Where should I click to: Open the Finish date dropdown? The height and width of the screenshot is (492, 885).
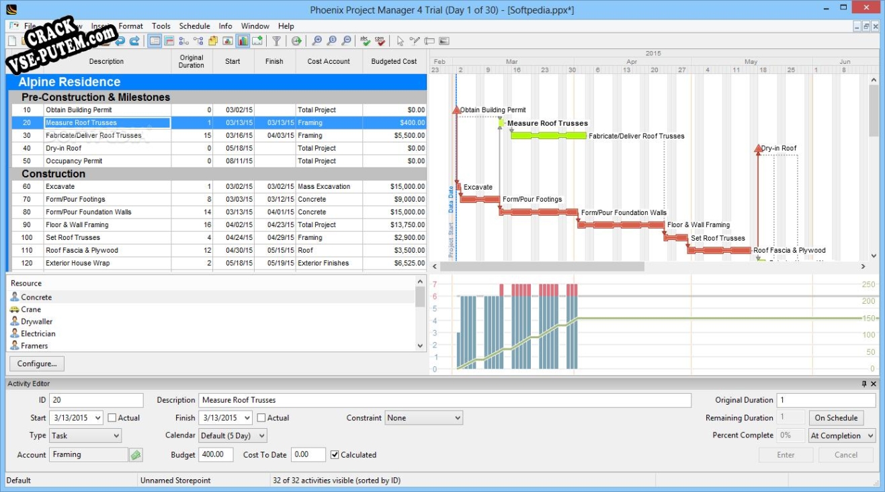(248, 418)
